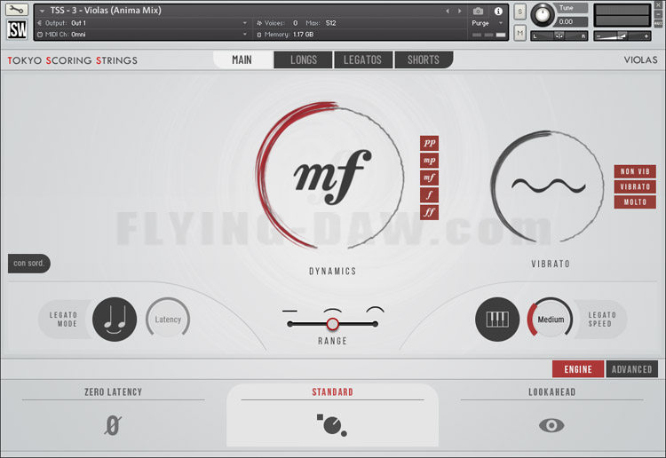666x458 pixels.
Task: Switch to the LEGATOS tab
Action: (362, 59)
